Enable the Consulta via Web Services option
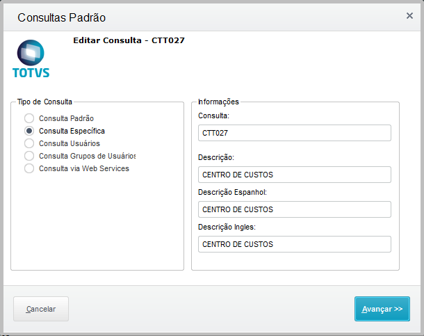Viewport: 424px width, 336px height. click(29, 168)
